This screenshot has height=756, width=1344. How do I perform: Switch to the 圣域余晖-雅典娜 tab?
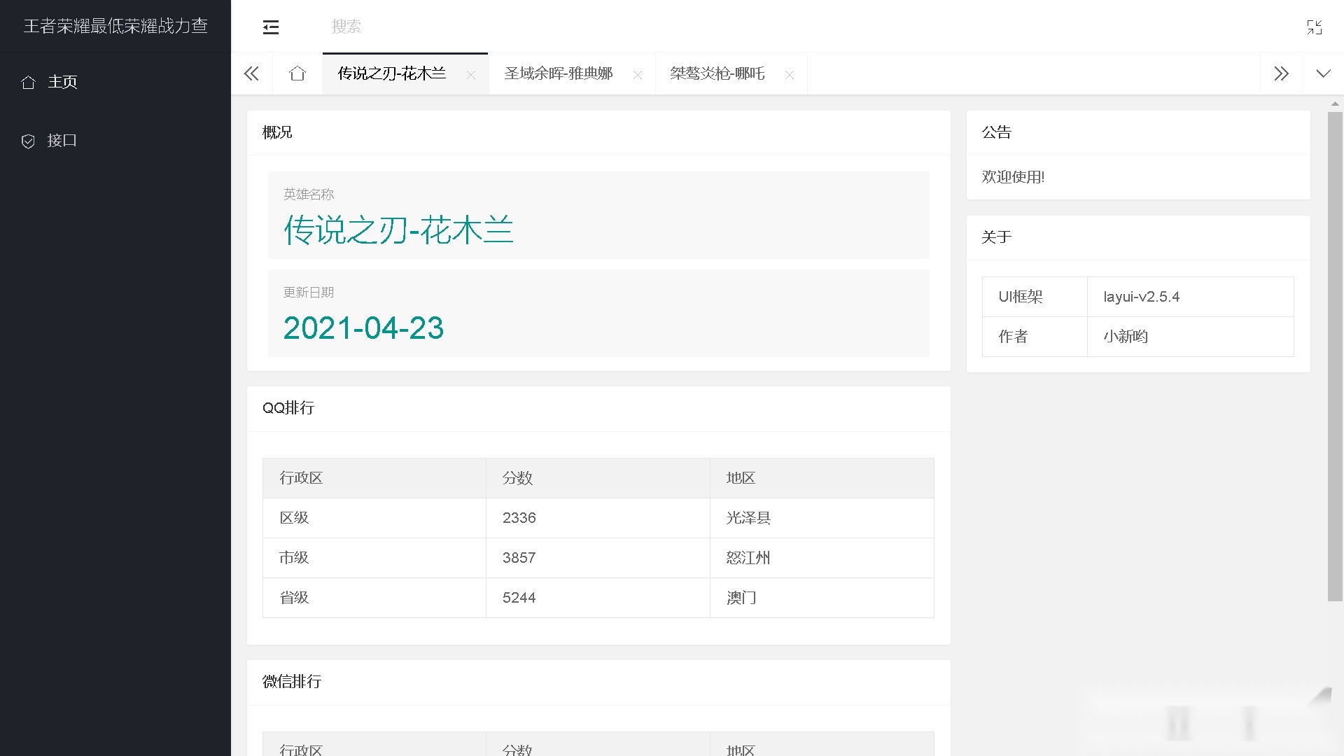pos(558,73)
